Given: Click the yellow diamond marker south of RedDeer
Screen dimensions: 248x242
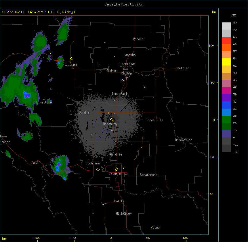Looking at the screenshot, I should [x=122, y=81].
